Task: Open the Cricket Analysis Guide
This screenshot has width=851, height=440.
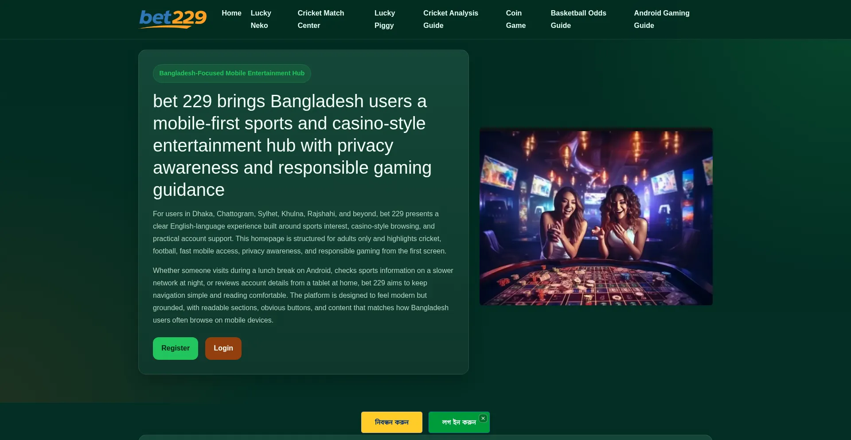Action: 451,19
